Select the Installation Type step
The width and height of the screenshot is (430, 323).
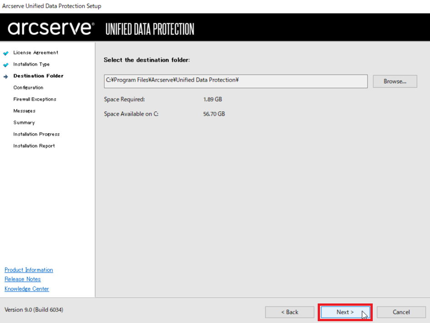click(x=31, y=64)
